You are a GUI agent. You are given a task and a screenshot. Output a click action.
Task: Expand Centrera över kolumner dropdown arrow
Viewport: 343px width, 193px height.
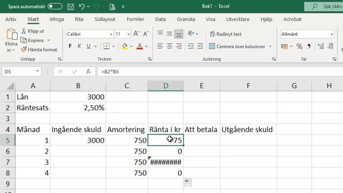tap(270, 47)
